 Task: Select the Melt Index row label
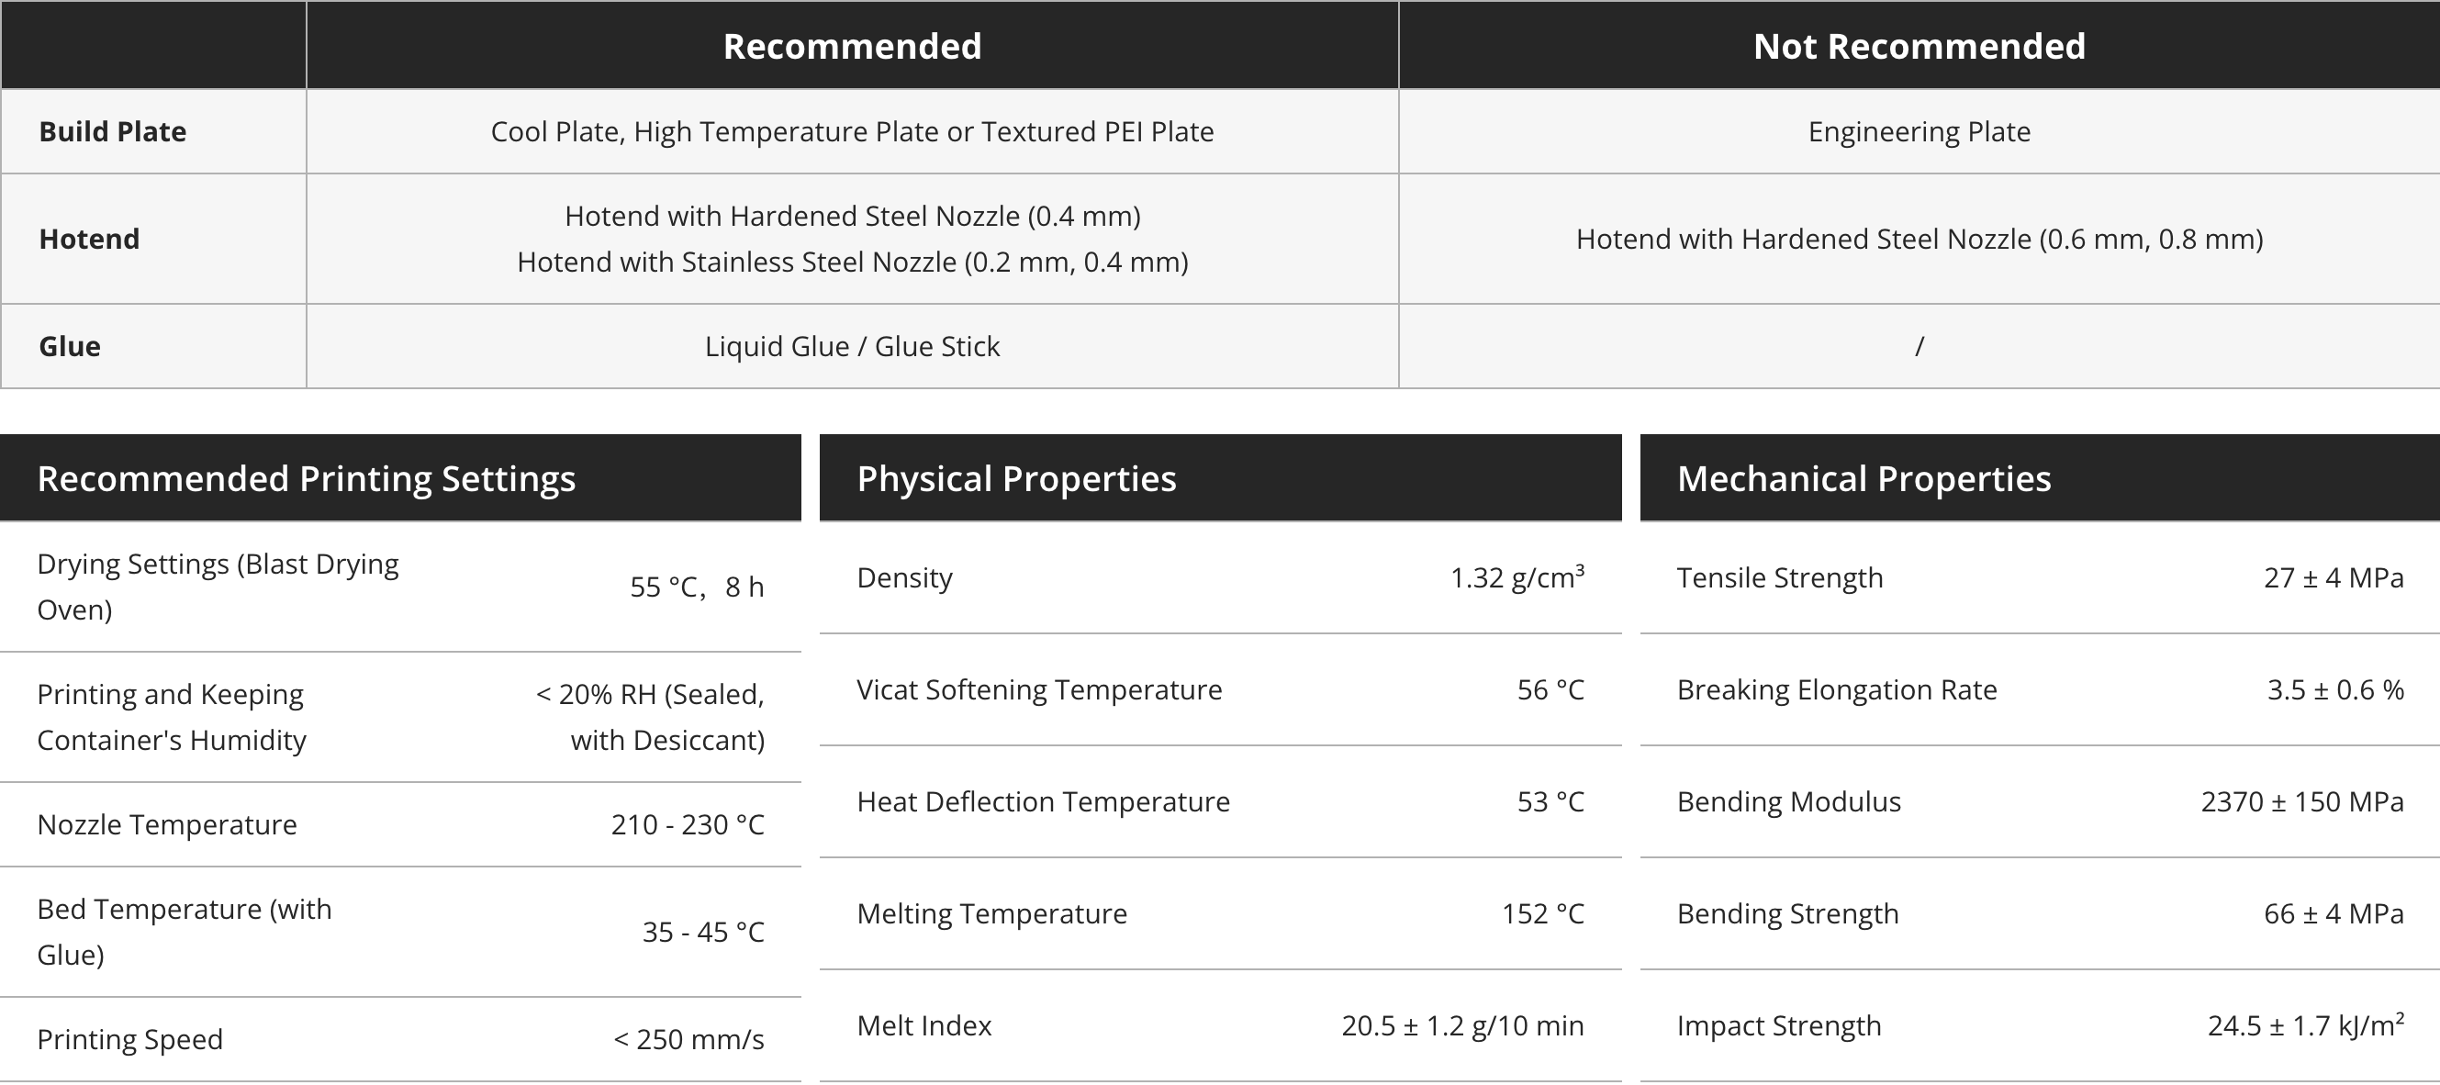[924, 1025]
